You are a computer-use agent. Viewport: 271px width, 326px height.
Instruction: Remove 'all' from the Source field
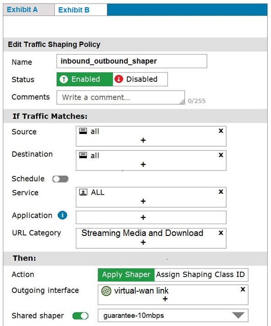coord(221,131)
